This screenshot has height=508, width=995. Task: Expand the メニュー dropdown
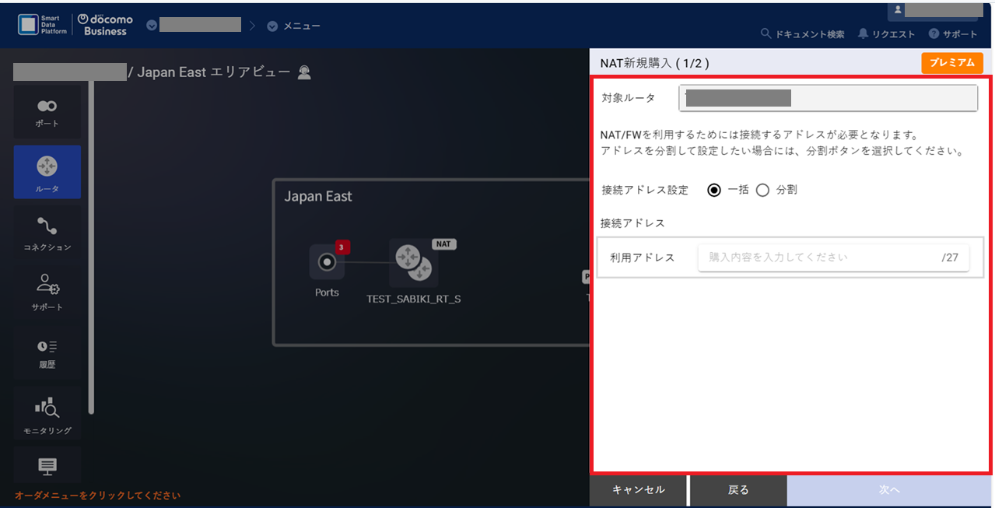[x=293, y=26]
